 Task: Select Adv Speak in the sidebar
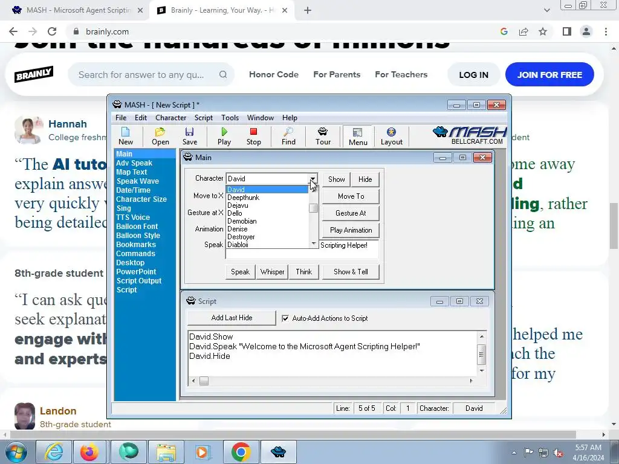pos(134,163)
